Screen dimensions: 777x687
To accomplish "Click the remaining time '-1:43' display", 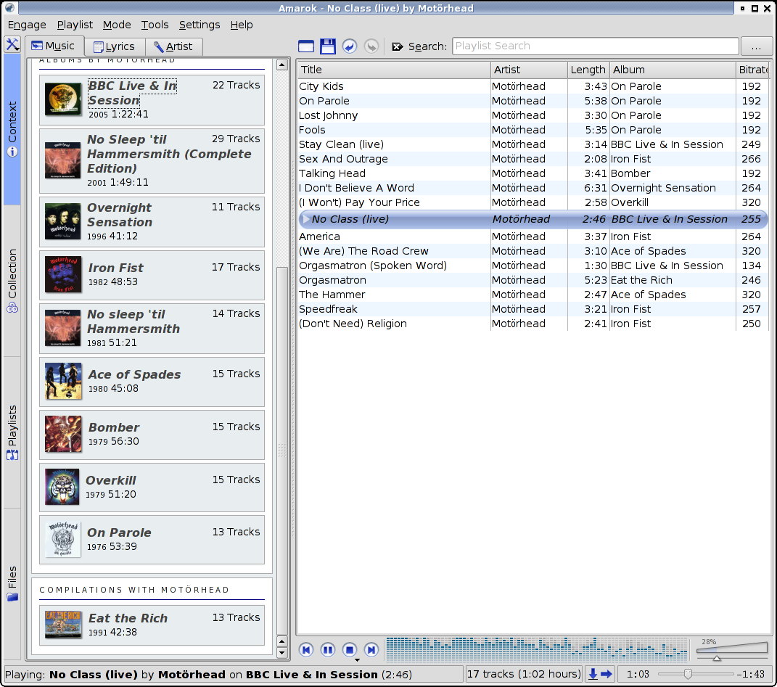I will click(x=750, y=674).
